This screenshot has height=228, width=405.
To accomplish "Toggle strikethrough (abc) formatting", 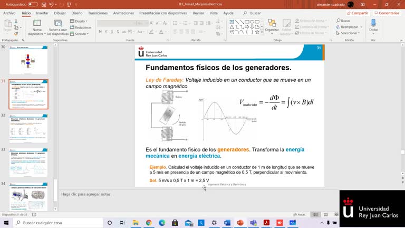I will tap(124, 32).
